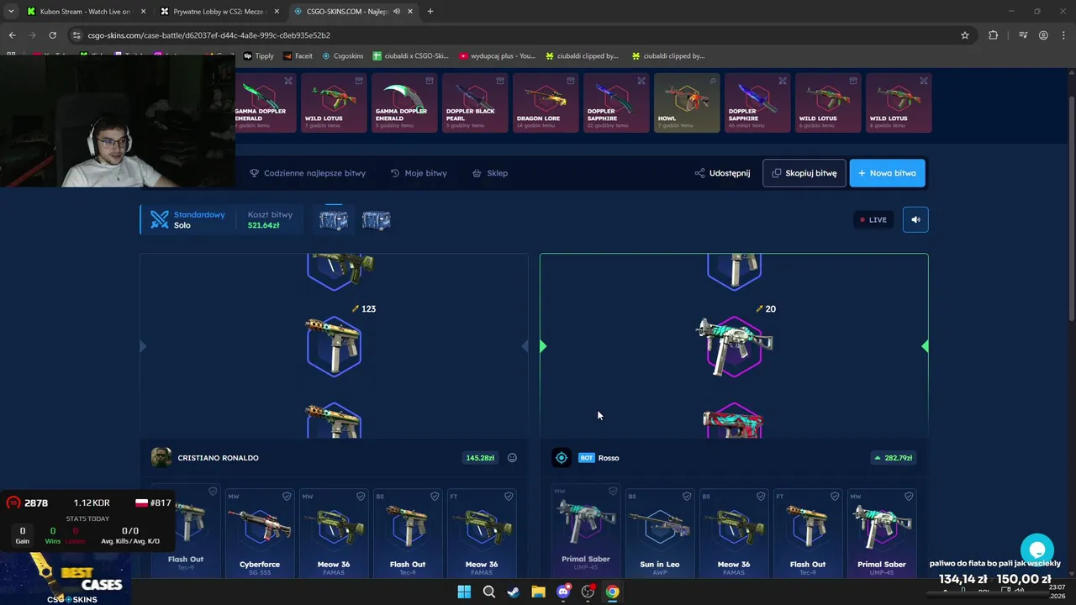1076x605 pixels.
Task: Mute audio icon on CSGO-SKINS tab
Action: point(396,11)
